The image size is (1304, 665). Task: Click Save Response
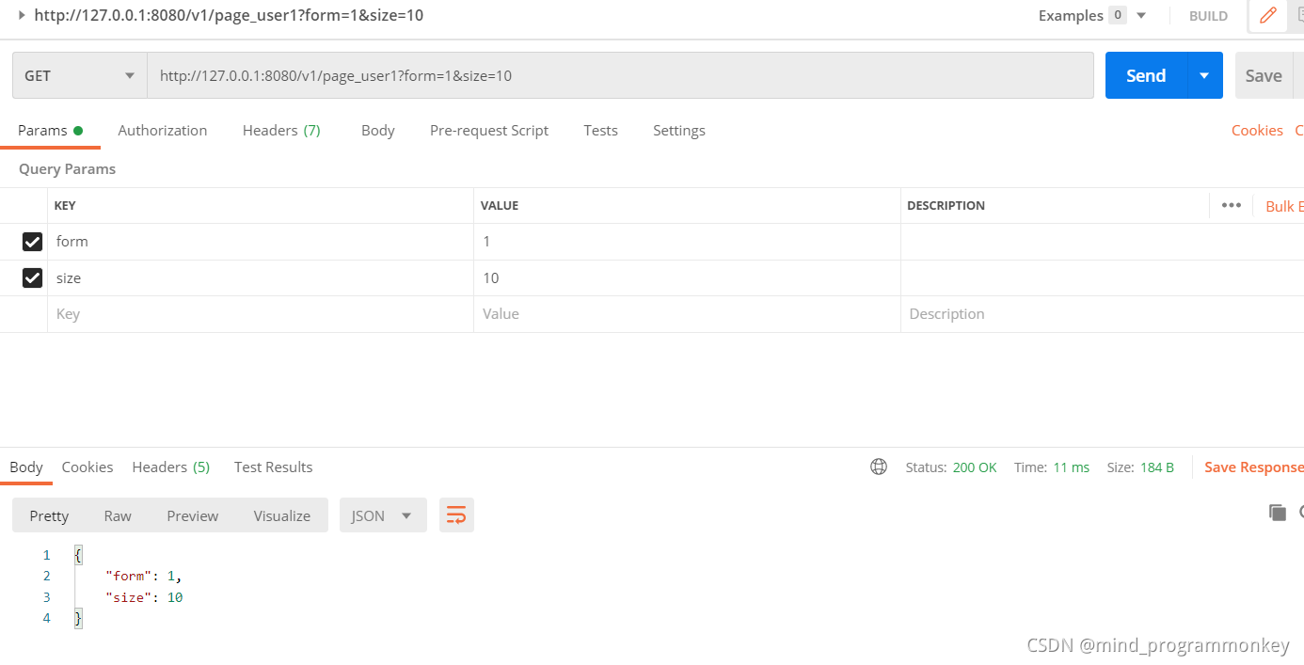[x=1253, y=467]
